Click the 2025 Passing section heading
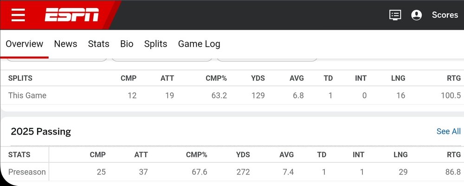This screenshot has width=464, height=186. (41, 132)
